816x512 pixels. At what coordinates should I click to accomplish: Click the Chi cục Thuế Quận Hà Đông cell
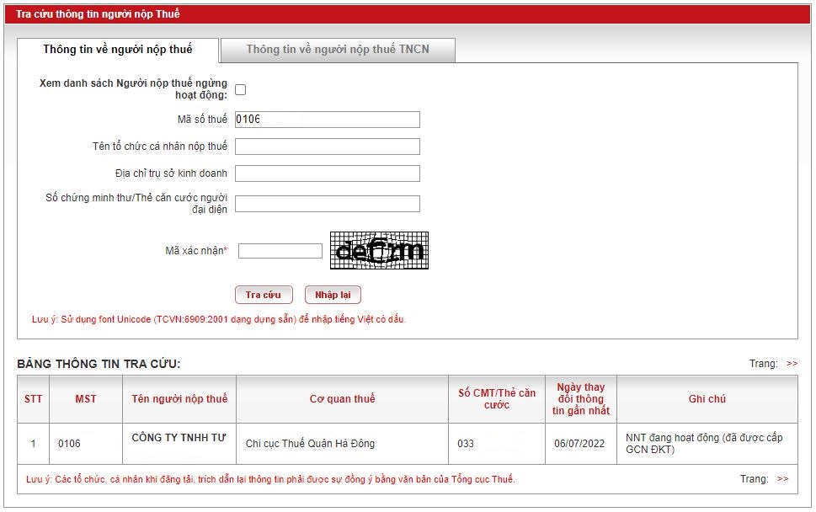(x=310, y=444)
